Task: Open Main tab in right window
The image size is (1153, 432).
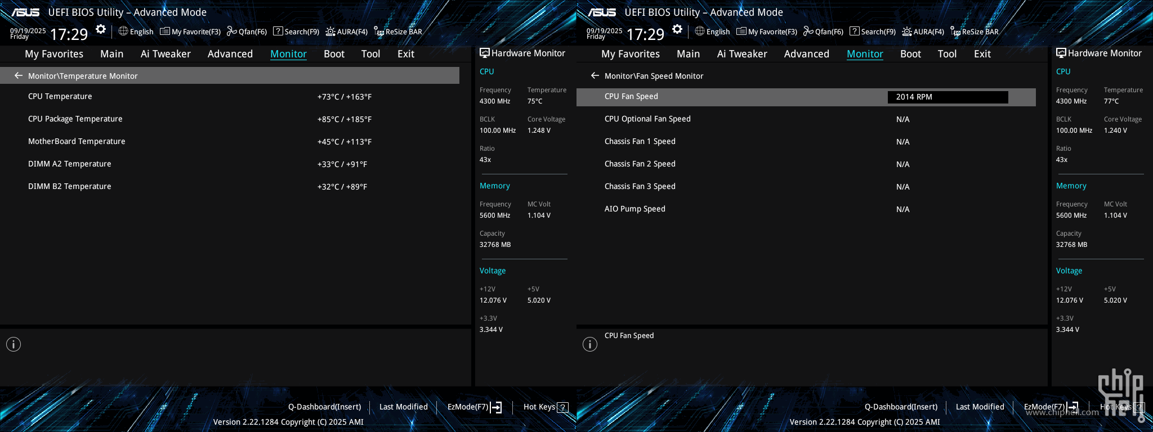Action: [x=688, y=54]
